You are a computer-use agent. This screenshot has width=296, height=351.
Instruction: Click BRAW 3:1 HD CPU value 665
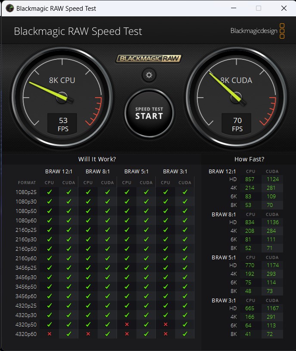point(250,308)
